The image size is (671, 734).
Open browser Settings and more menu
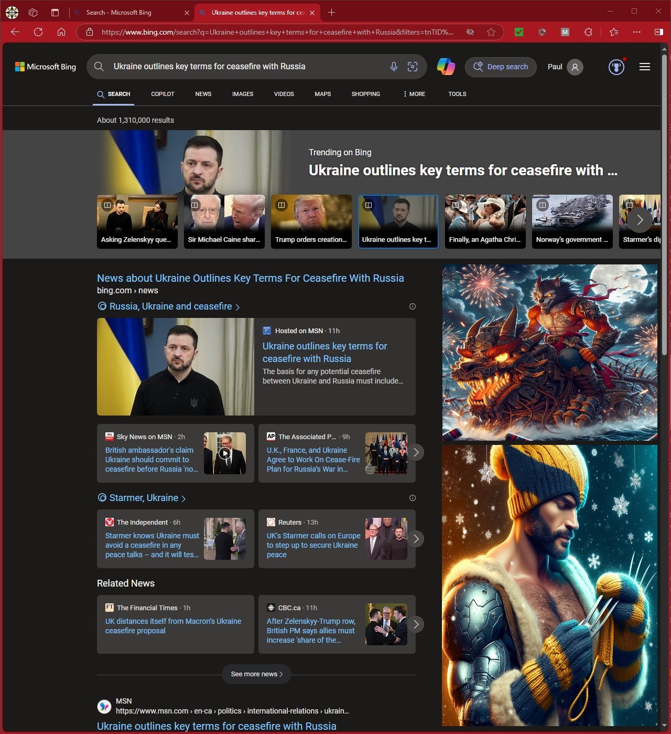coord(637,32)
